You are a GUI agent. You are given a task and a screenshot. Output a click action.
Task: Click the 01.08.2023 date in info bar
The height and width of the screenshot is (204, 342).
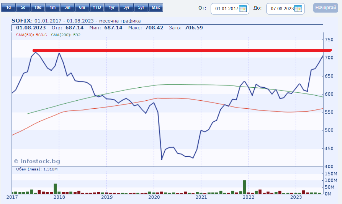pos(31,28)
